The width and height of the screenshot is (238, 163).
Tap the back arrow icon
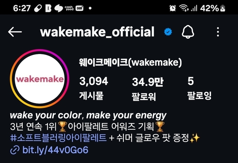click(15, 32)
